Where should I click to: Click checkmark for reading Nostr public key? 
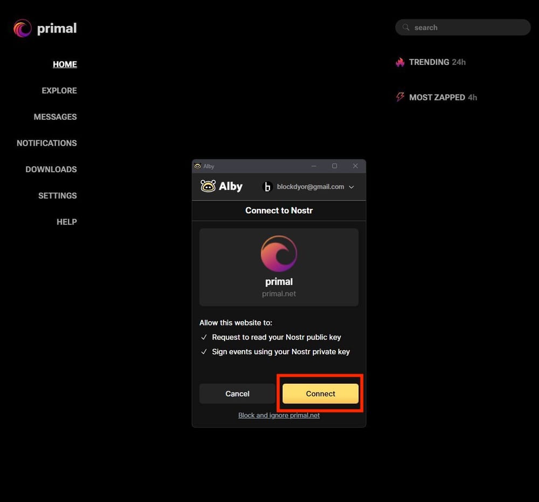point(204,337)
